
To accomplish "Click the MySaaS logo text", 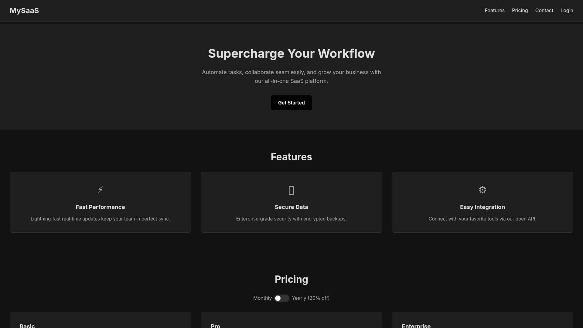I will click(x=24, y=11).
